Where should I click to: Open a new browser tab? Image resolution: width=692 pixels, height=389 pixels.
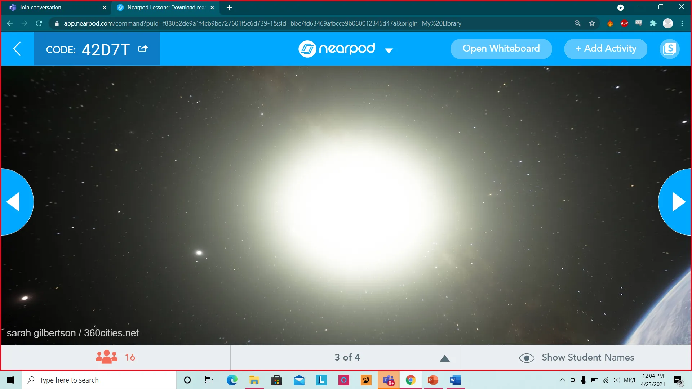click(229, 8)
